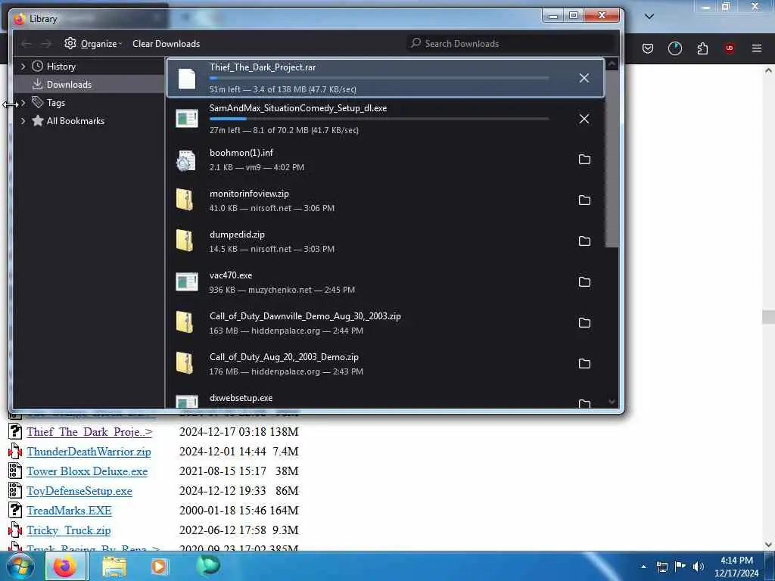775x581 pixels.
Task: Expand the Tags tree node
Action: click(23, 103)
